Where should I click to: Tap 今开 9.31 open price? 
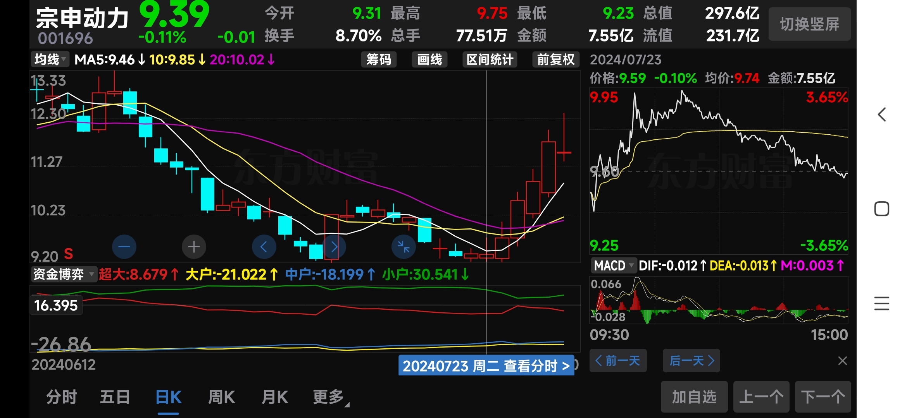click(323, 14)
